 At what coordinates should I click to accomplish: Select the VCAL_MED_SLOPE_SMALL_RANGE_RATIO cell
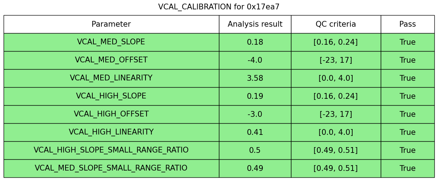point(111,168)
